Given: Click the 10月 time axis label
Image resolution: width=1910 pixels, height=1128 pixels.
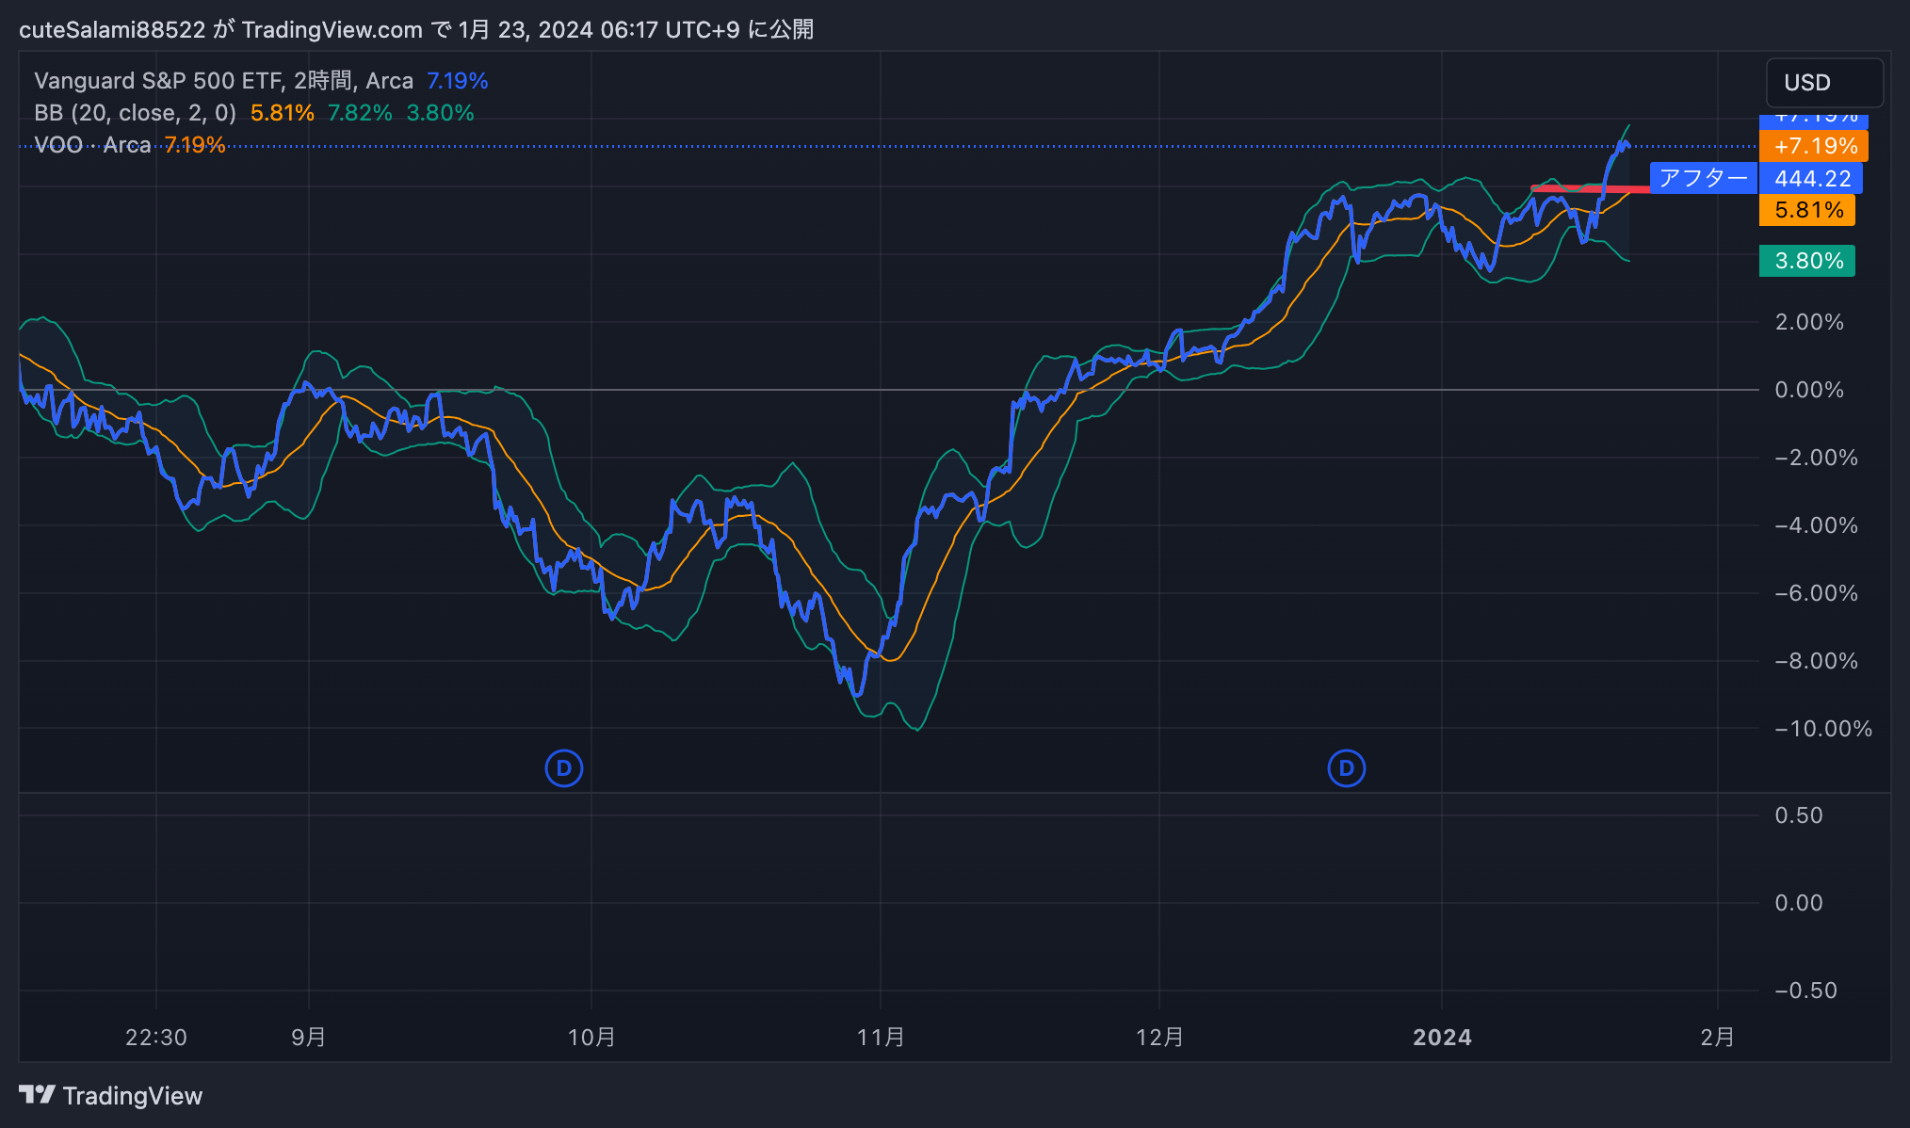Looking at the screenshot, I should click(591, 1038).
